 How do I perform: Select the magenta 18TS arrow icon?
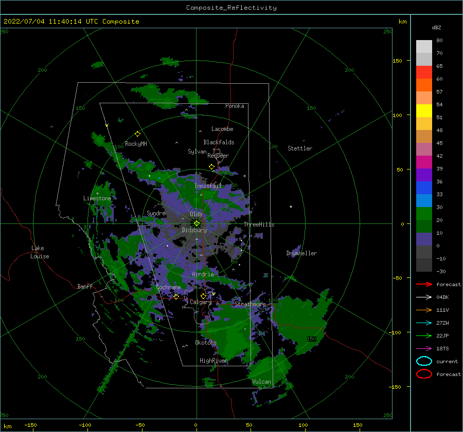click(424, 349)
